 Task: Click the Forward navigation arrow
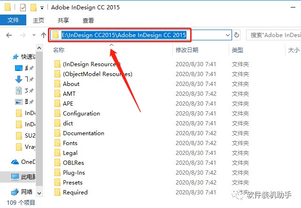tap(23, 35)
